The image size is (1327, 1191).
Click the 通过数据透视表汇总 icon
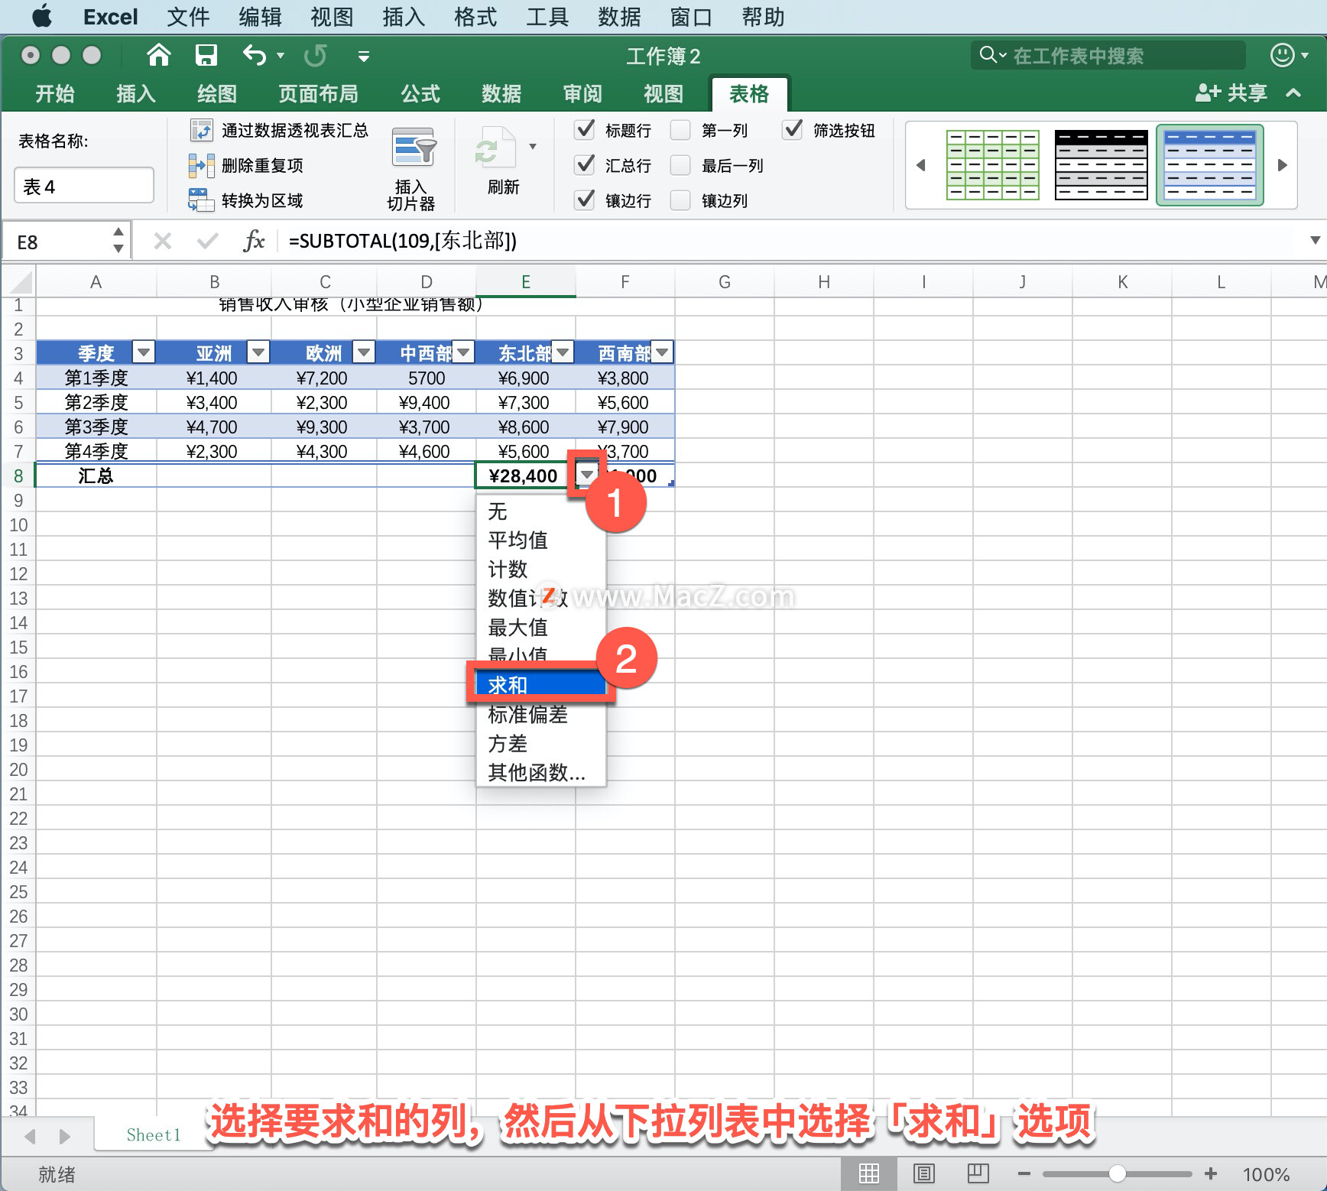[201, 130]
